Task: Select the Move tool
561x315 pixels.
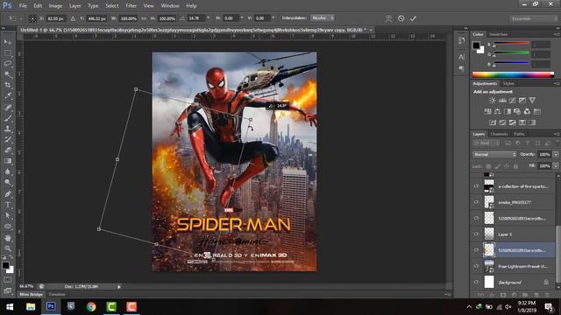Action: tap(8, 42)
